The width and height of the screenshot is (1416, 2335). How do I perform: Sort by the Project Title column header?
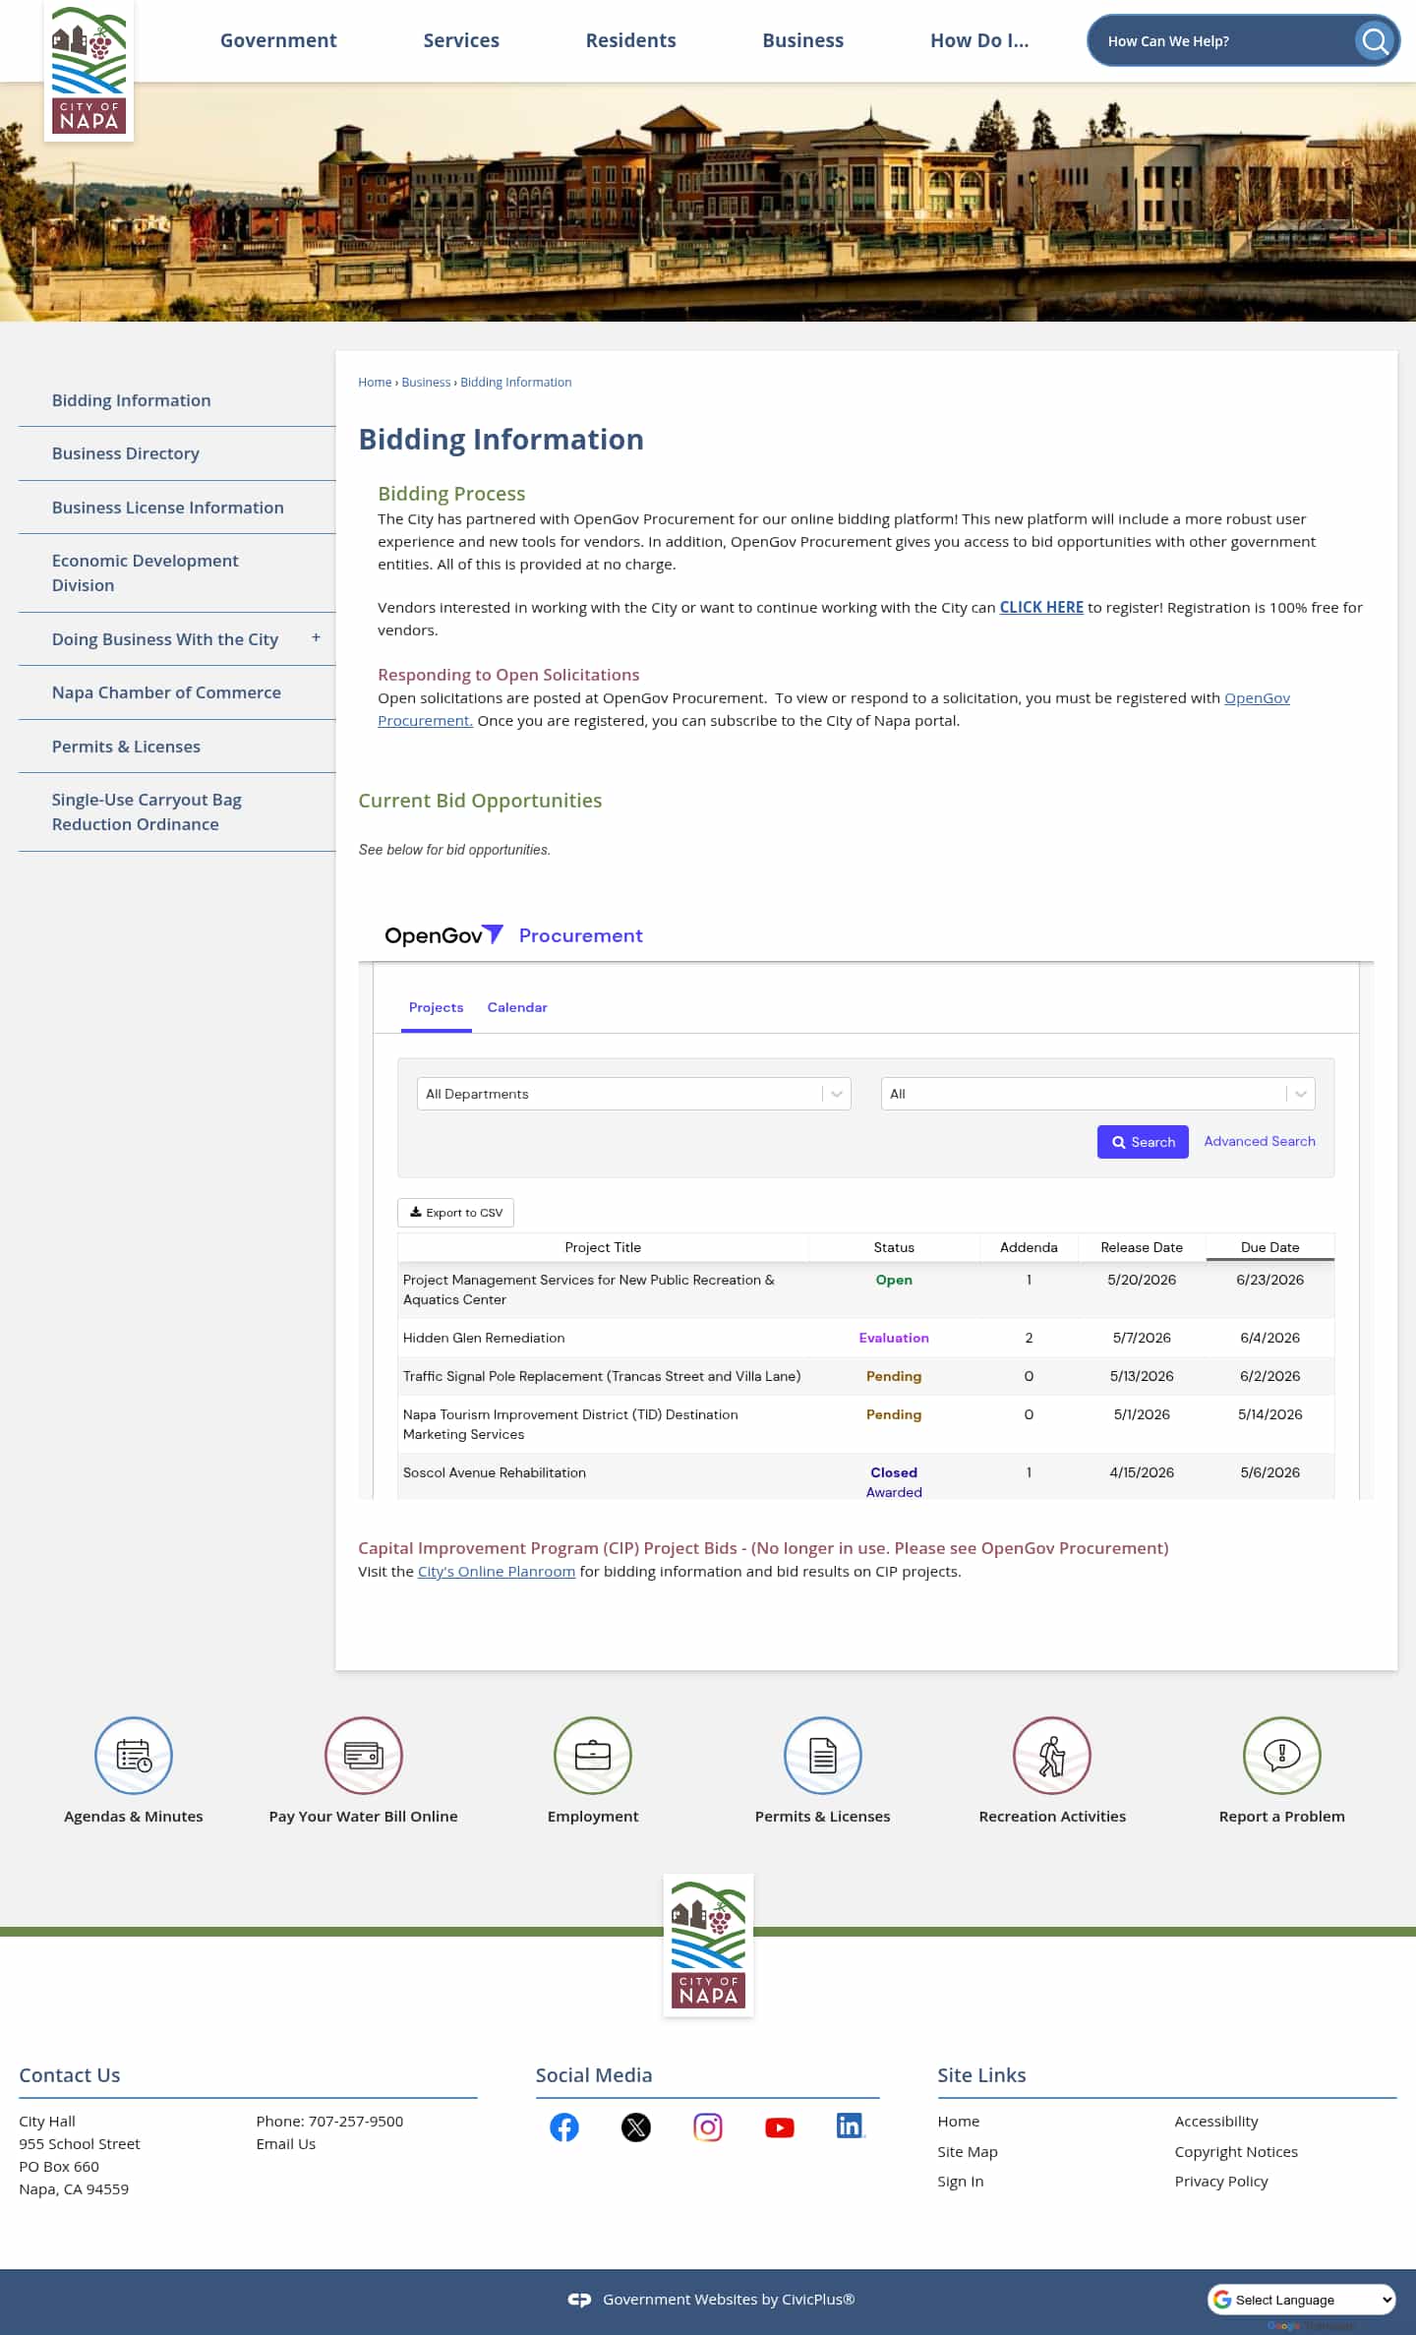coord(603,1247)
